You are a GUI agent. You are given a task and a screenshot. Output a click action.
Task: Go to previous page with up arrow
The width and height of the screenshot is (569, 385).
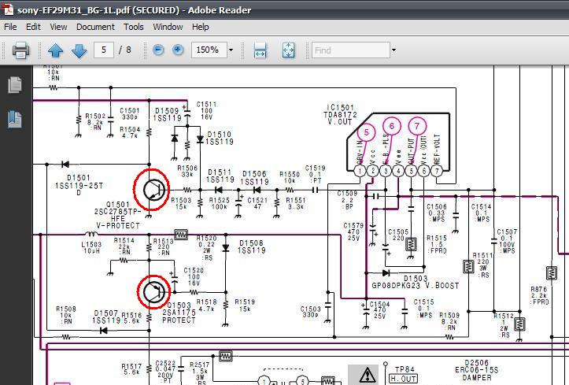click(56, 50)
